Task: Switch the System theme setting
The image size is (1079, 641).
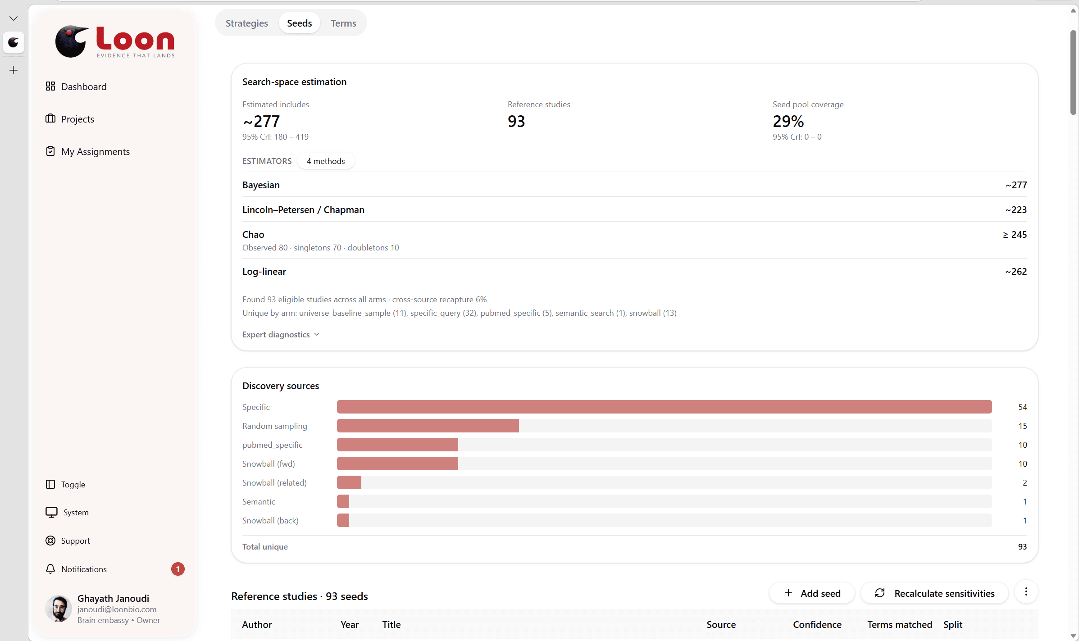Action: (x=67, y=512)
